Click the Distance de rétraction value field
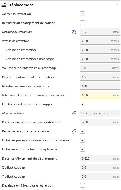 click(100, 32)
